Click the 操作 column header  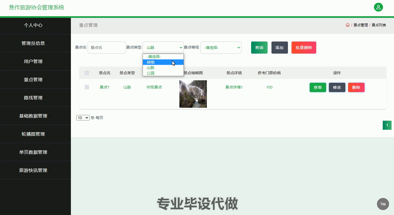click(337, 73)
